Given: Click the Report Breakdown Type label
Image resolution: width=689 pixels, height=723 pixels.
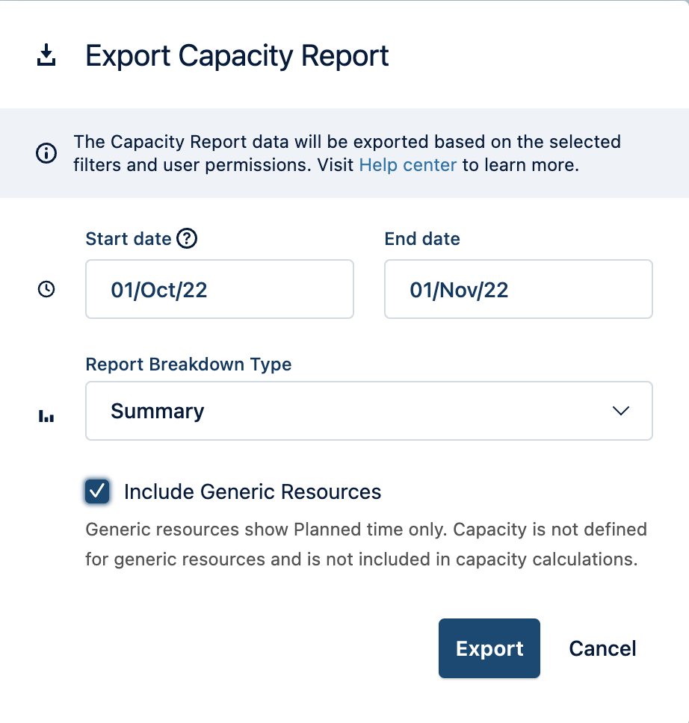Looking at the screenshot, I should [x=189, y=364].
